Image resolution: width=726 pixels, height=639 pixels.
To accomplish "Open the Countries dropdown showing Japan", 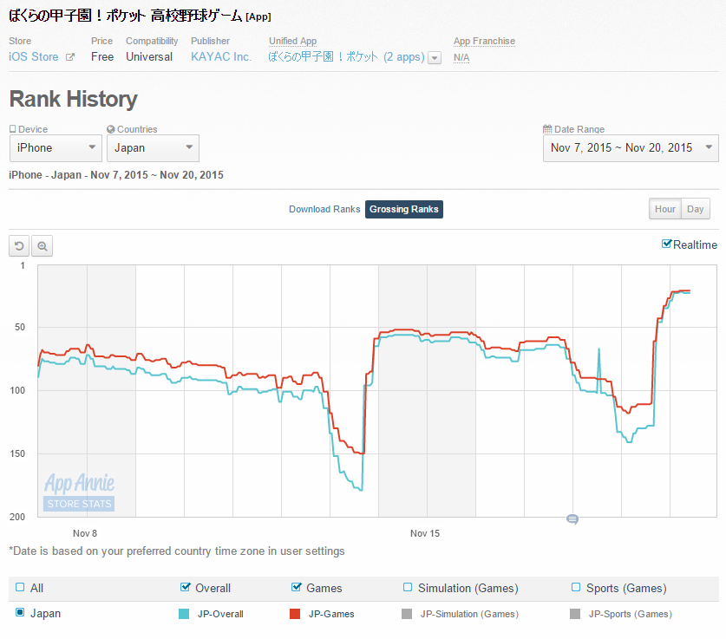I will [153, 148].
